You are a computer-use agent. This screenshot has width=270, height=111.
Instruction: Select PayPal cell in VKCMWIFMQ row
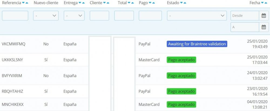click(x=144, y=44)
